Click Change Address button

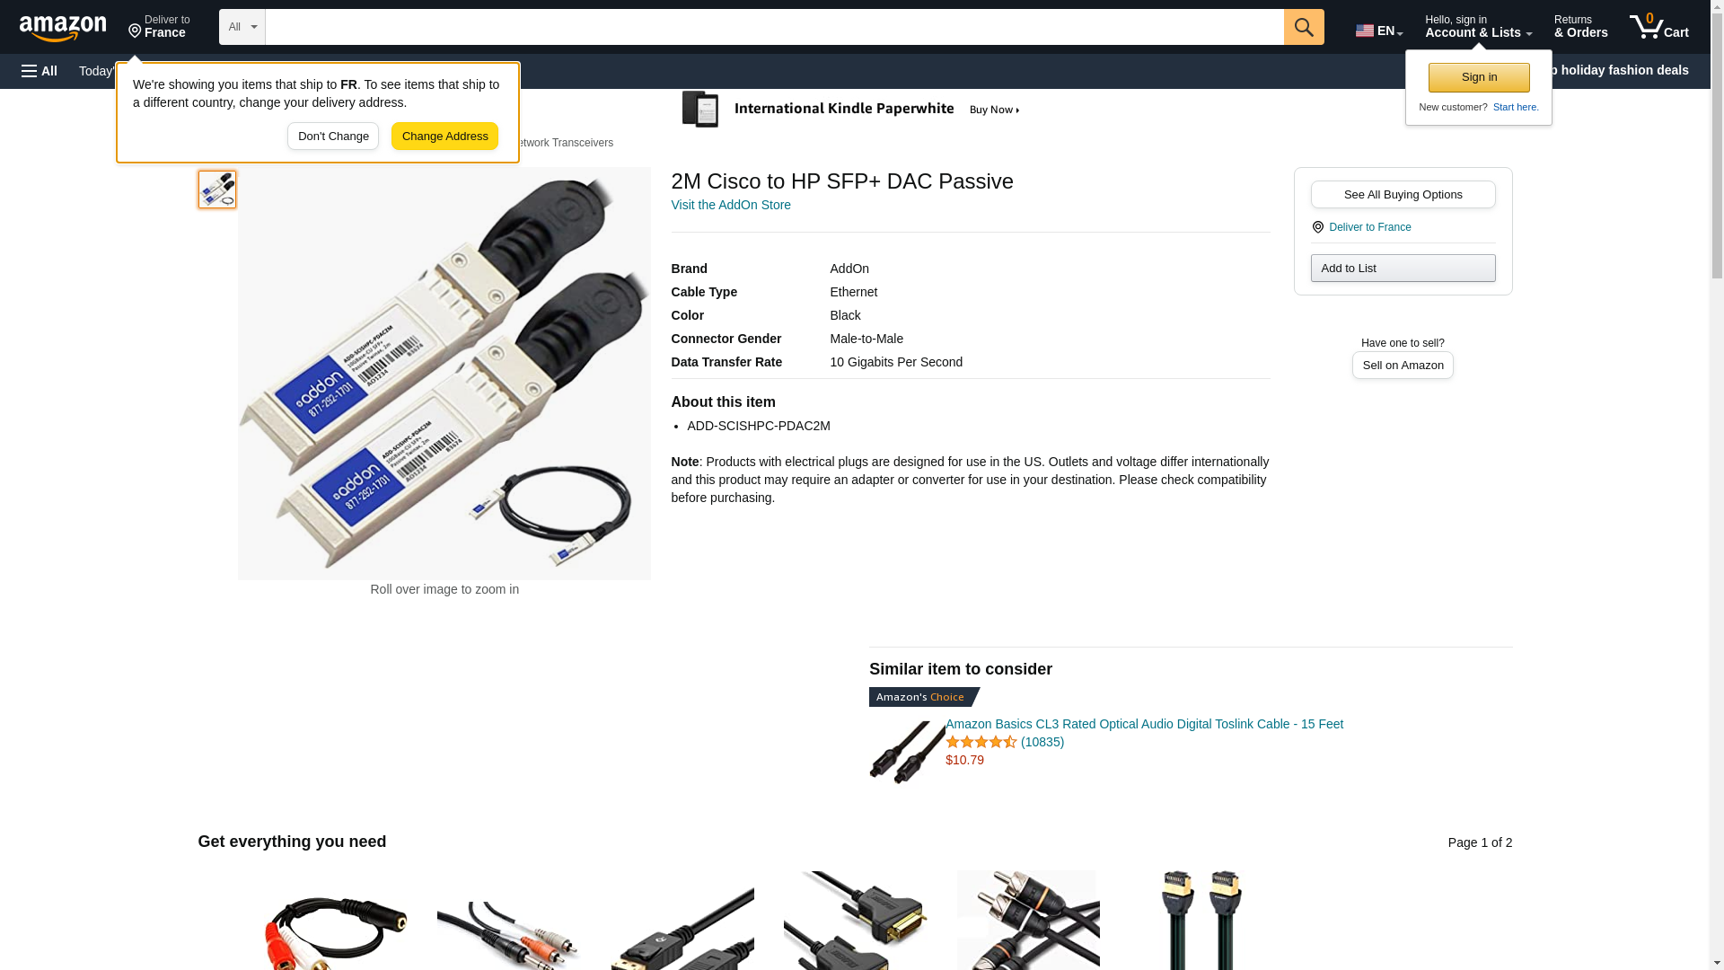[x=444, y=137]
